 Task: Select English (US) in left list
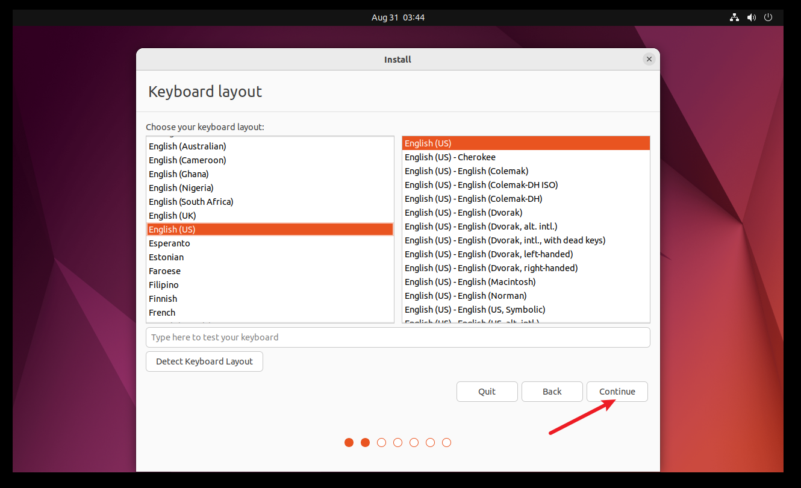point(270,230)
